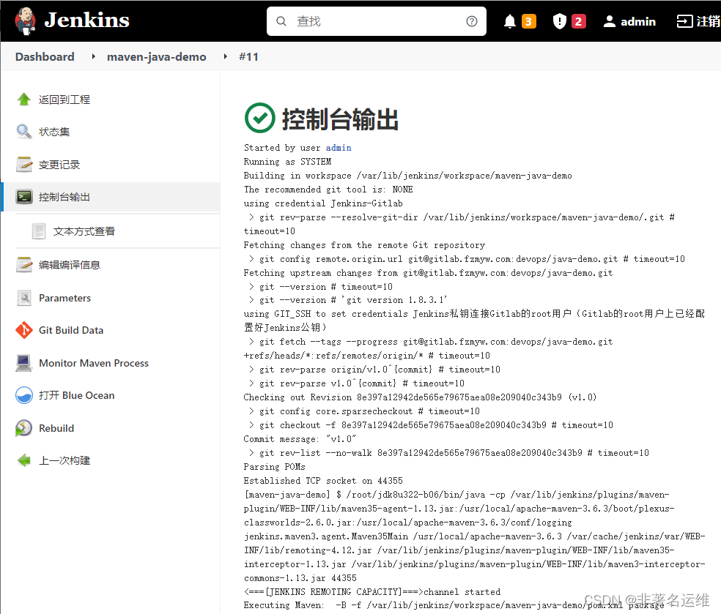This screenshot has height=614, width=721.
Task: Open 文本方式查看 plain text view
Action: (x=84, y=231)
